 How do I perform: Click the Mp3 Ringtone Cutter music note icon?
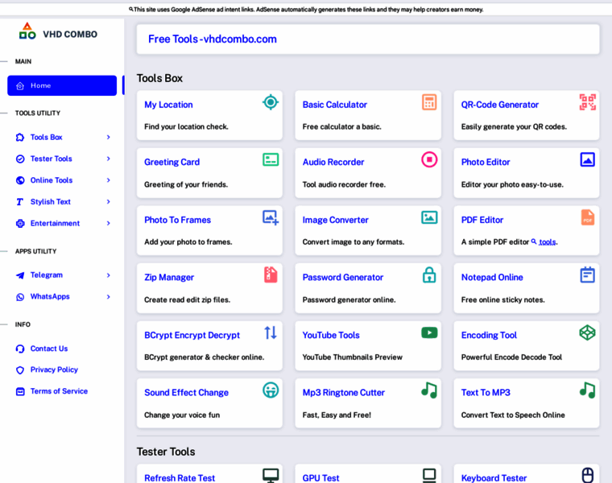click(429, 390)
